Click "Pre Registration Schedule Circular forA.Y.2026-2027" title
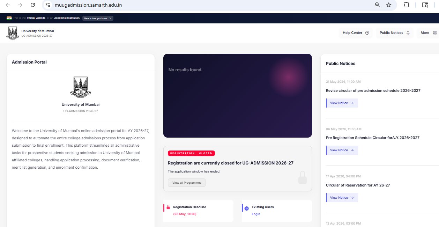 pyautogui.click(x=373, y=138)
